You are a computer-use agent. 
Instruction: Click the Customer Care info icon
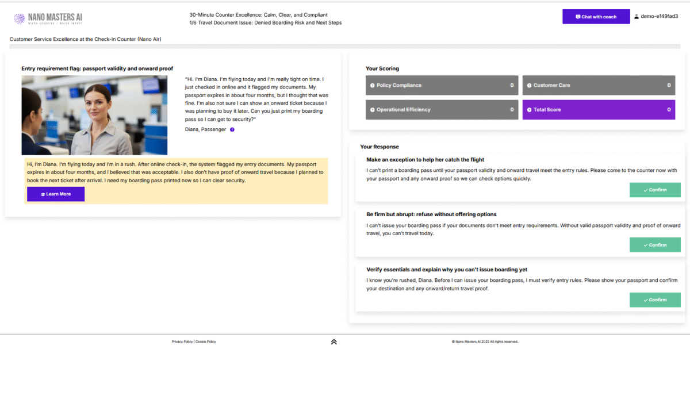[x=529, y=86]
